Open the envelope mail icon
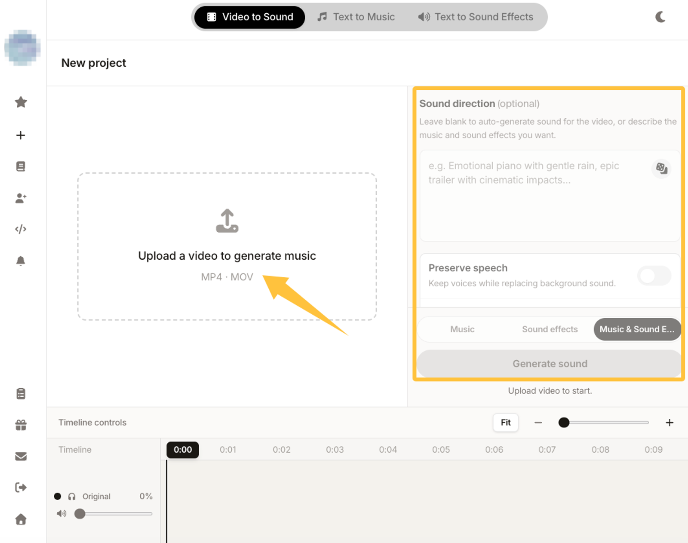The height and width of the screenshot is (543, 688). (x=21, y=456)
